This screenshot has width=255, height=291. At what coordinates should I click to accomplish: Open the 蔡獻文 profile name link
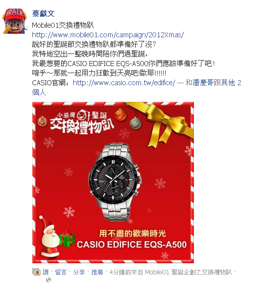tap(43, 14)
